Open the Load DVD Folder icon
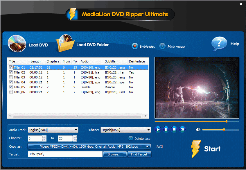The height and width of the screenshot is (170, 246). point(65,44)
